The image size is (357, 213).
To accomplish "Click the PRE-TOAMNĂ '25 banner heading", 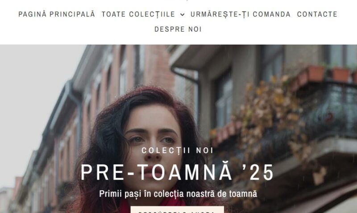I will [177, 172].
